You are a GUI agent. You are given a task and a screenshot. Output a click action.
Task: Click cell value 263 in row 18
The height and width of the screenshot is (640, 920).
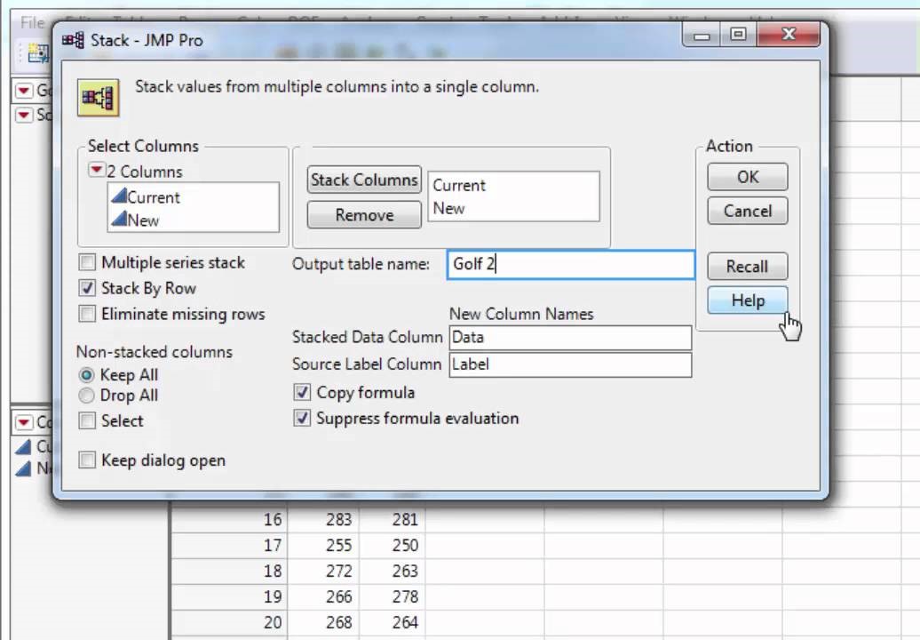[405, 572]
